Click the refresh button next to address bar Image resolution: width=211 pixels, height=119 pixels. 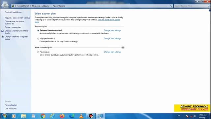pyautogui.click(x=171, y=6)
